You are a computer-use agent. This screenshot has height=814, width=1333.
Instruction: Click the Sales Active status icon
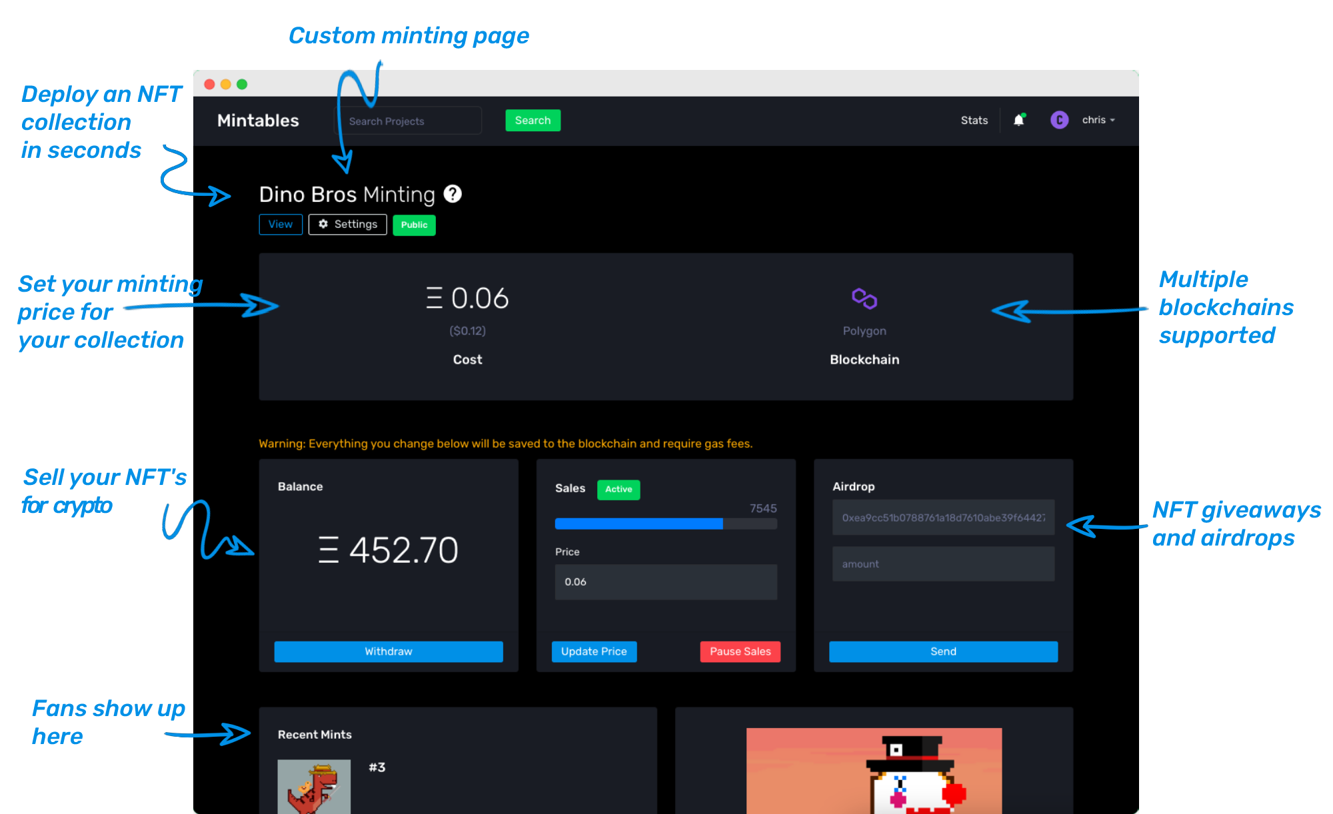click(x=617, y=486)
